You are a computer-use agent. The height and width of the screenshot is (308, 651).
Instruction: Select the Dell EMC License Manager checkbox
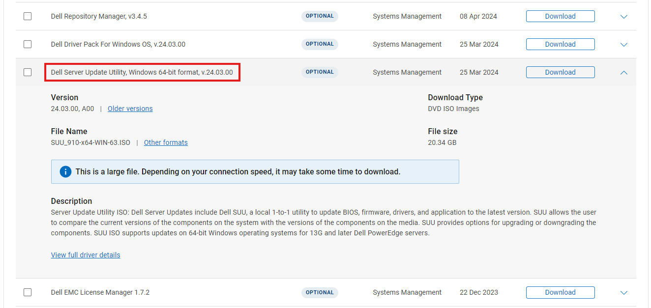tap(28, 292)
